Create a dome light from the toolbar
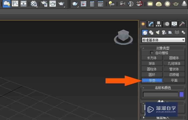 159,4
